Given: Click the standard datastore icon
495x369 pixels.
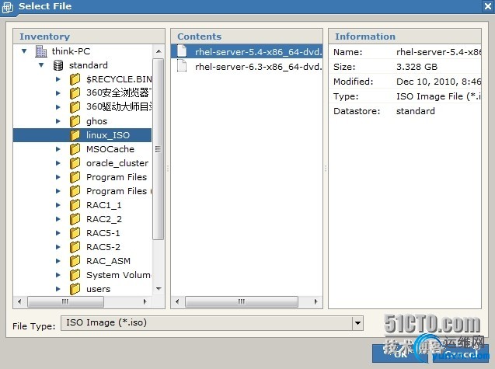Looking at the screenshot, I should tap(58, 65).
